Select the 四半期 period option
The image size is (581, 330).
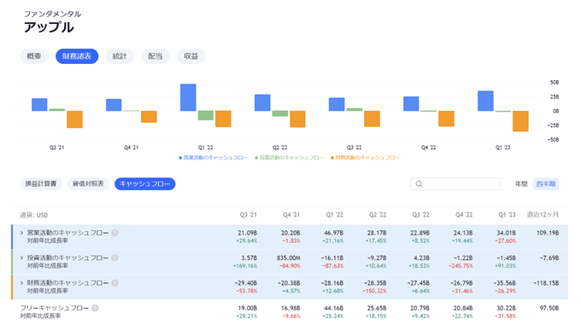(x=546, y=184)
